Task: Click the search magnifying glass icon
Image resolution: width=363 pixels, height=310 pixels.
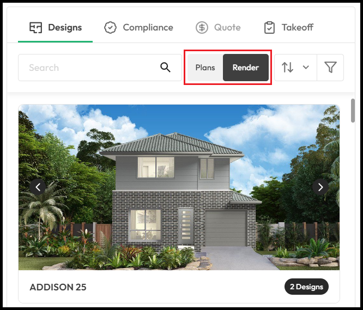Action: 165,68
